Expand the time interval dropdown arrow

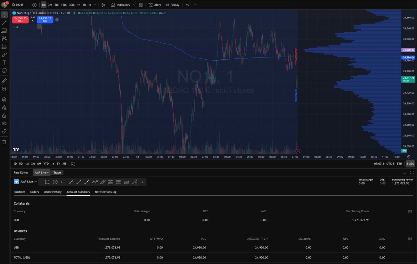pyautogui.click(x=95, y=5)
